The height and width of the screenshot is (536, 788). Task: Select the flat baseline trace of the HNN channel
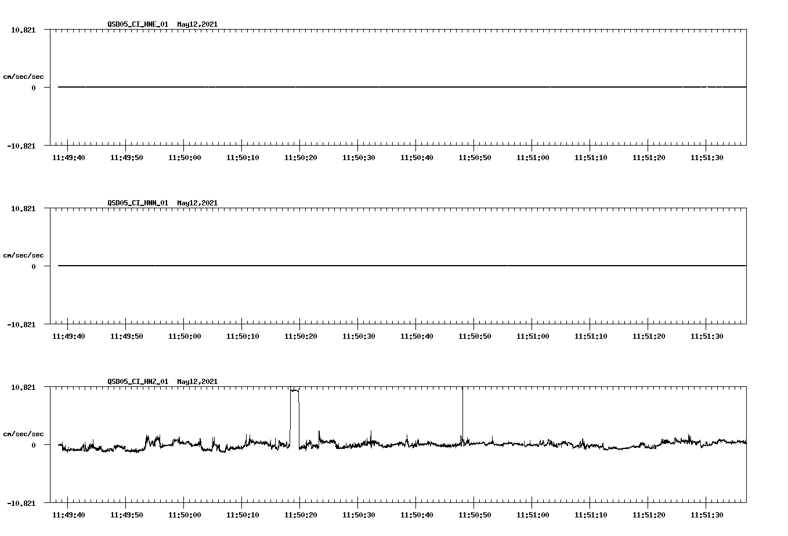click(348, 266)
